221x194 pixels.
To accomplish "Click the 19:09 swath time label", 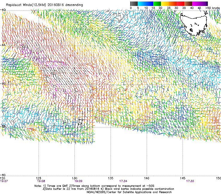I will click(78, 181).
